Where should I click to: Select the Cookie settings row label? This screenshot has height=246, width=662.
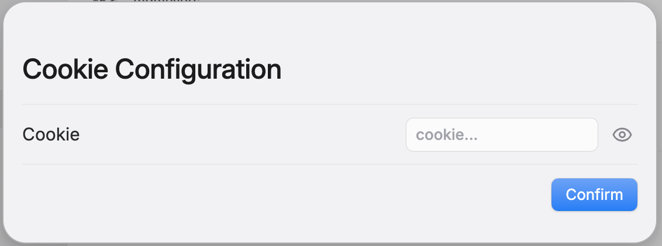point(51,135)
